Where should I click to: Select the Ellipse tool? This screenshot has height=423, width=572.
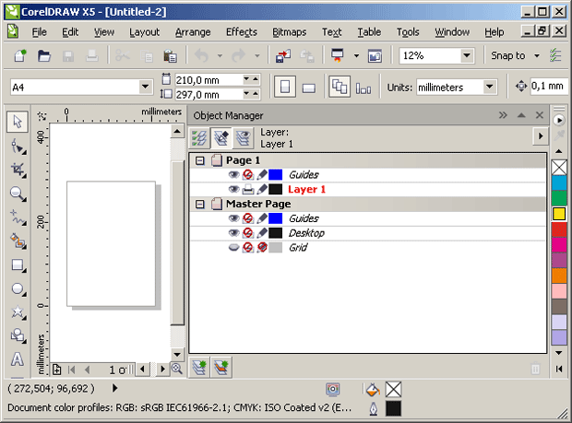click(18, 289)
